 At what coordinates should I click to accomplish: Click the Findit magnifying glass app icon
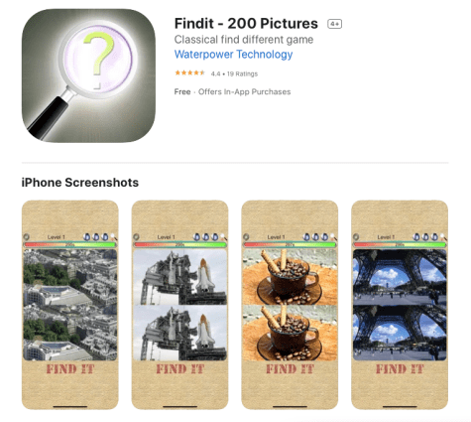pos(88,75)
